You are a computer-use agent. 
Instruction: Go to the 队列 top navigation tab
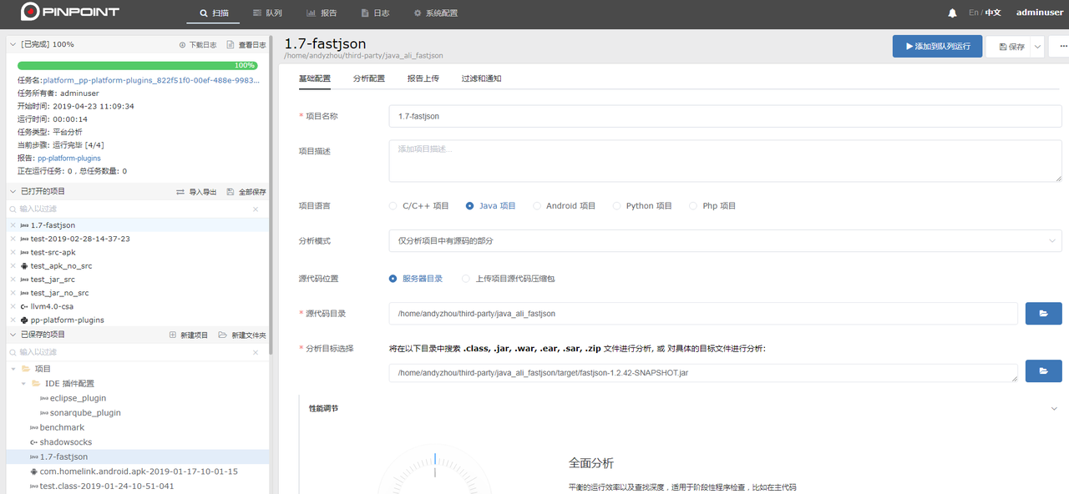[x=267, y=13]
